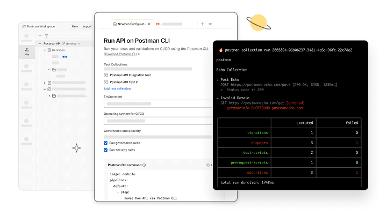This screenshot has width=387, height=215.
Task: Click the Import button
Action: pyautogui.click(x=87, y=26)
